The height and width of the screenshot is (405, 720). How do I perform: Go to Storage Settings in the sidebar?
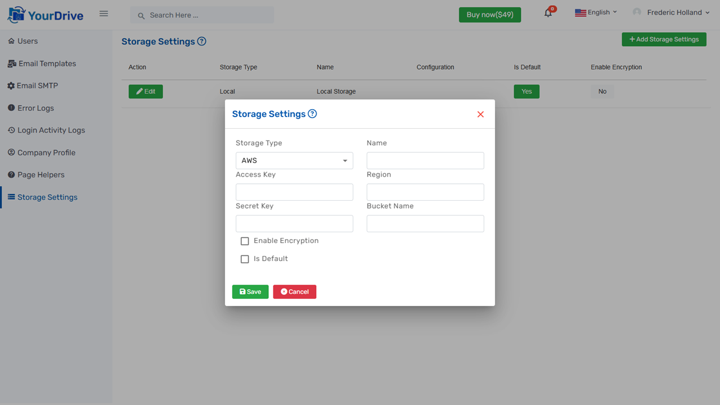pyautogui.click(x=48, y=197)
